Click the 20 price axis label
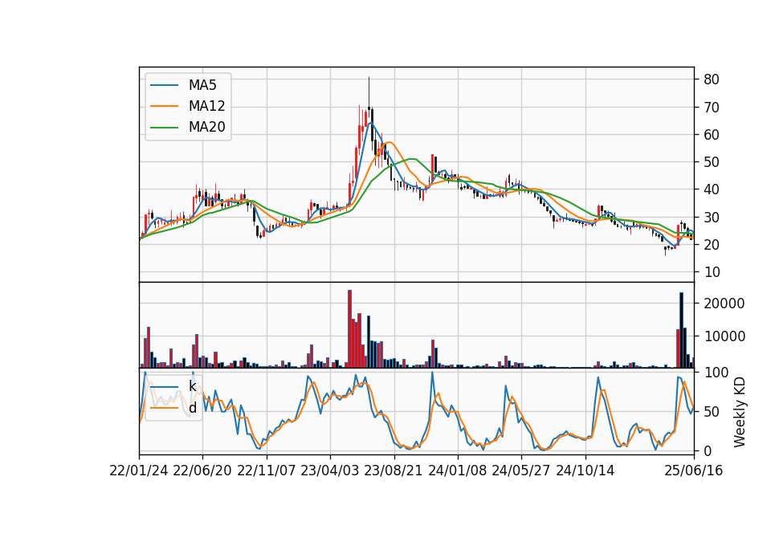 pyautogui.click(x=712, y=245)
